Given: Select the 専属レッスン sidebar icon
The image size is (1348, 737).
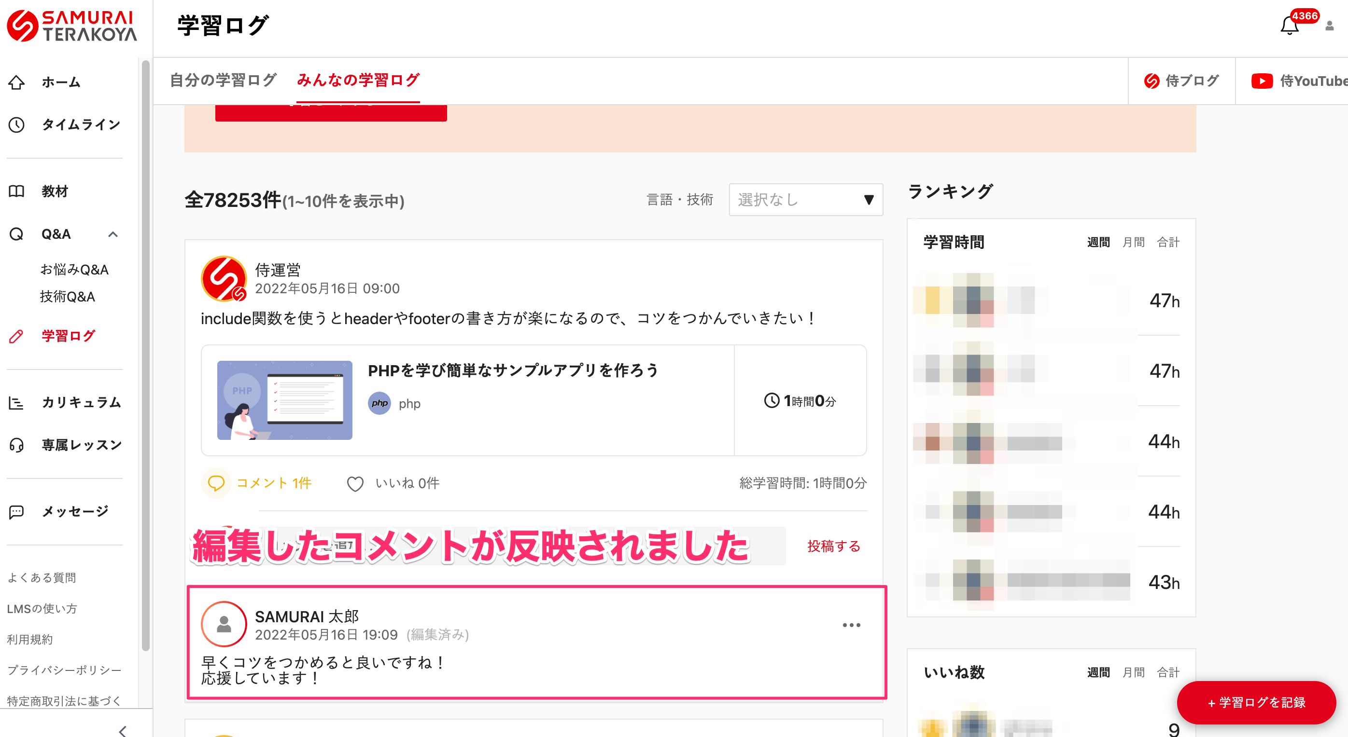Looking at the screenshot, I should (17, 444).
